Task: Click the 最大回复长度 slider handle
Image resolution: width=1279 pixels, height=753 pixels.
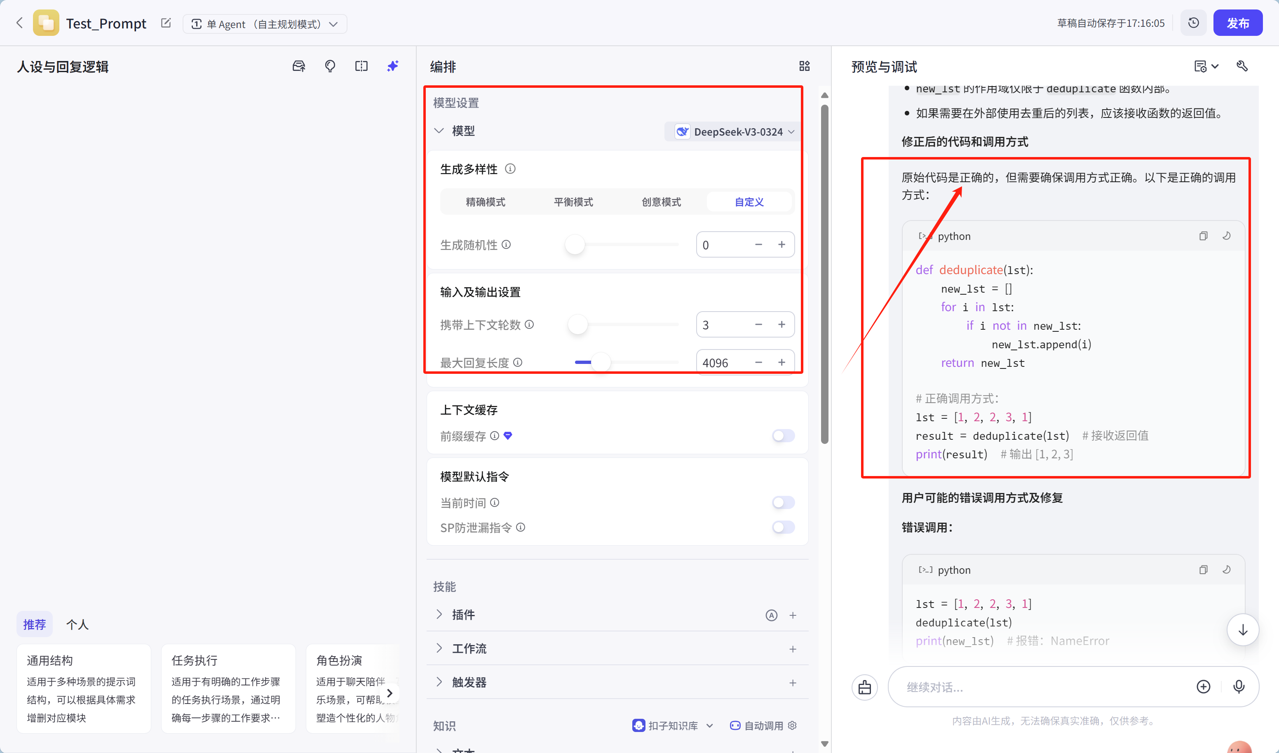Action: 601,362
